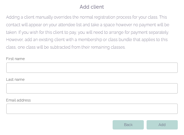
Task: Click the sentence starting 'Adding a client manually'
Action: (x=82, y=17)
